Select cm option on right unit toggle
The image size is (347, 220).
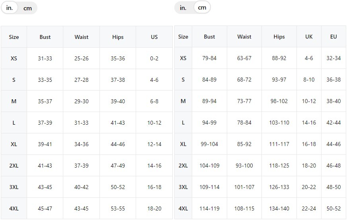(202, 8)
